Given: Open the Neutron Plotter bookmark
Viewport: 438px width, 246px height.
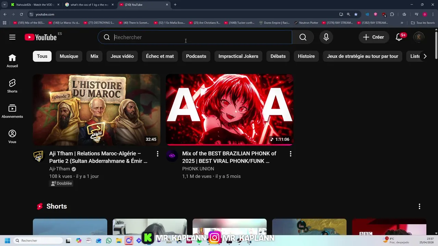Looking at the screenshot, I should [x=306, y=23].
